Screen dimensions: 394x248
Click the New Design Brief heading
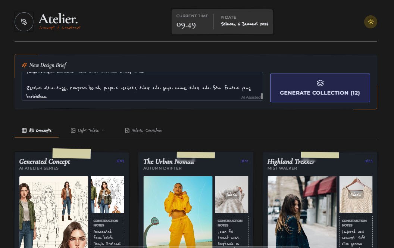pyautogui.click(x=48, y=65)
